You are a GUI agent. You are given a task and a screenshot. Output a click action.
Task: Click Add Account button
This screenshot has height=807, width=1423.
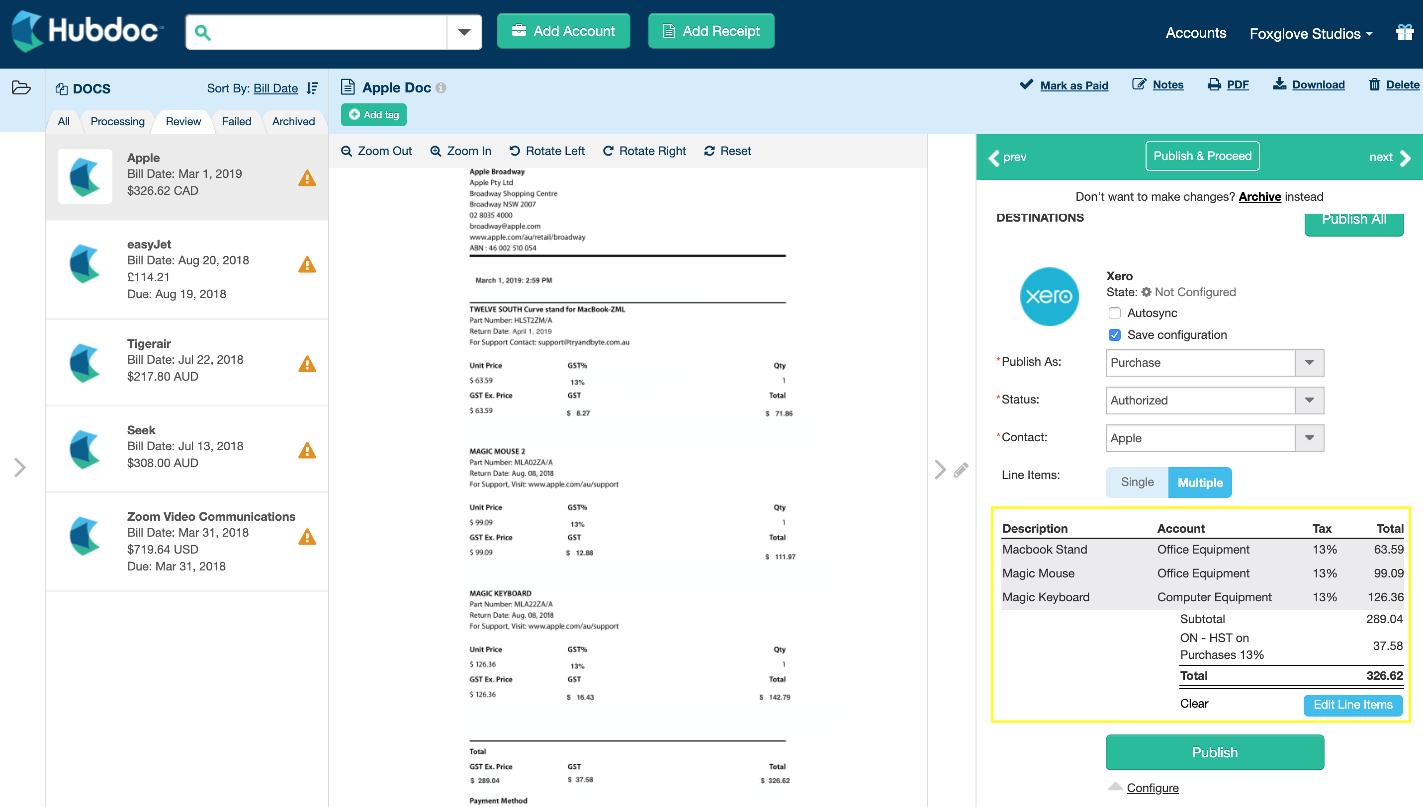(563, 31)
